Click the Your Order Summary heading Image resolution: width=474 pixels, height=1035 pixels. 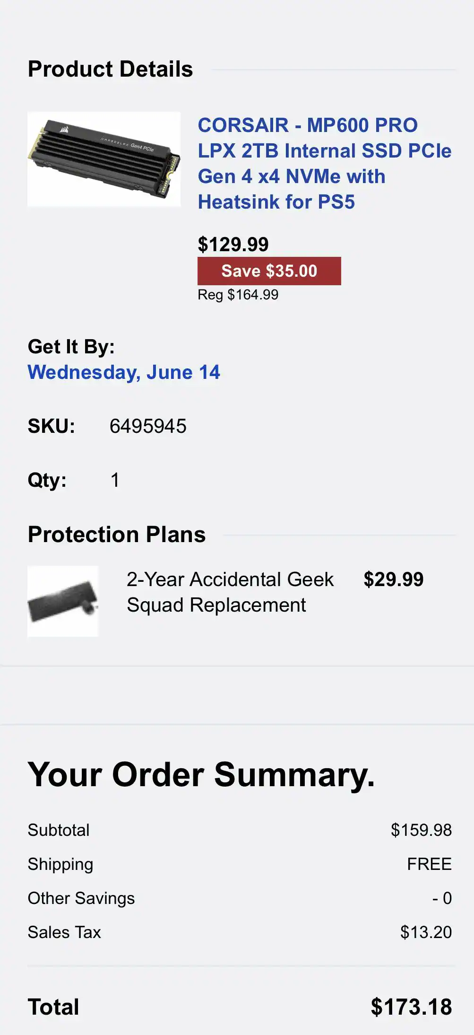pyautogui.click(x=201, y=775)
